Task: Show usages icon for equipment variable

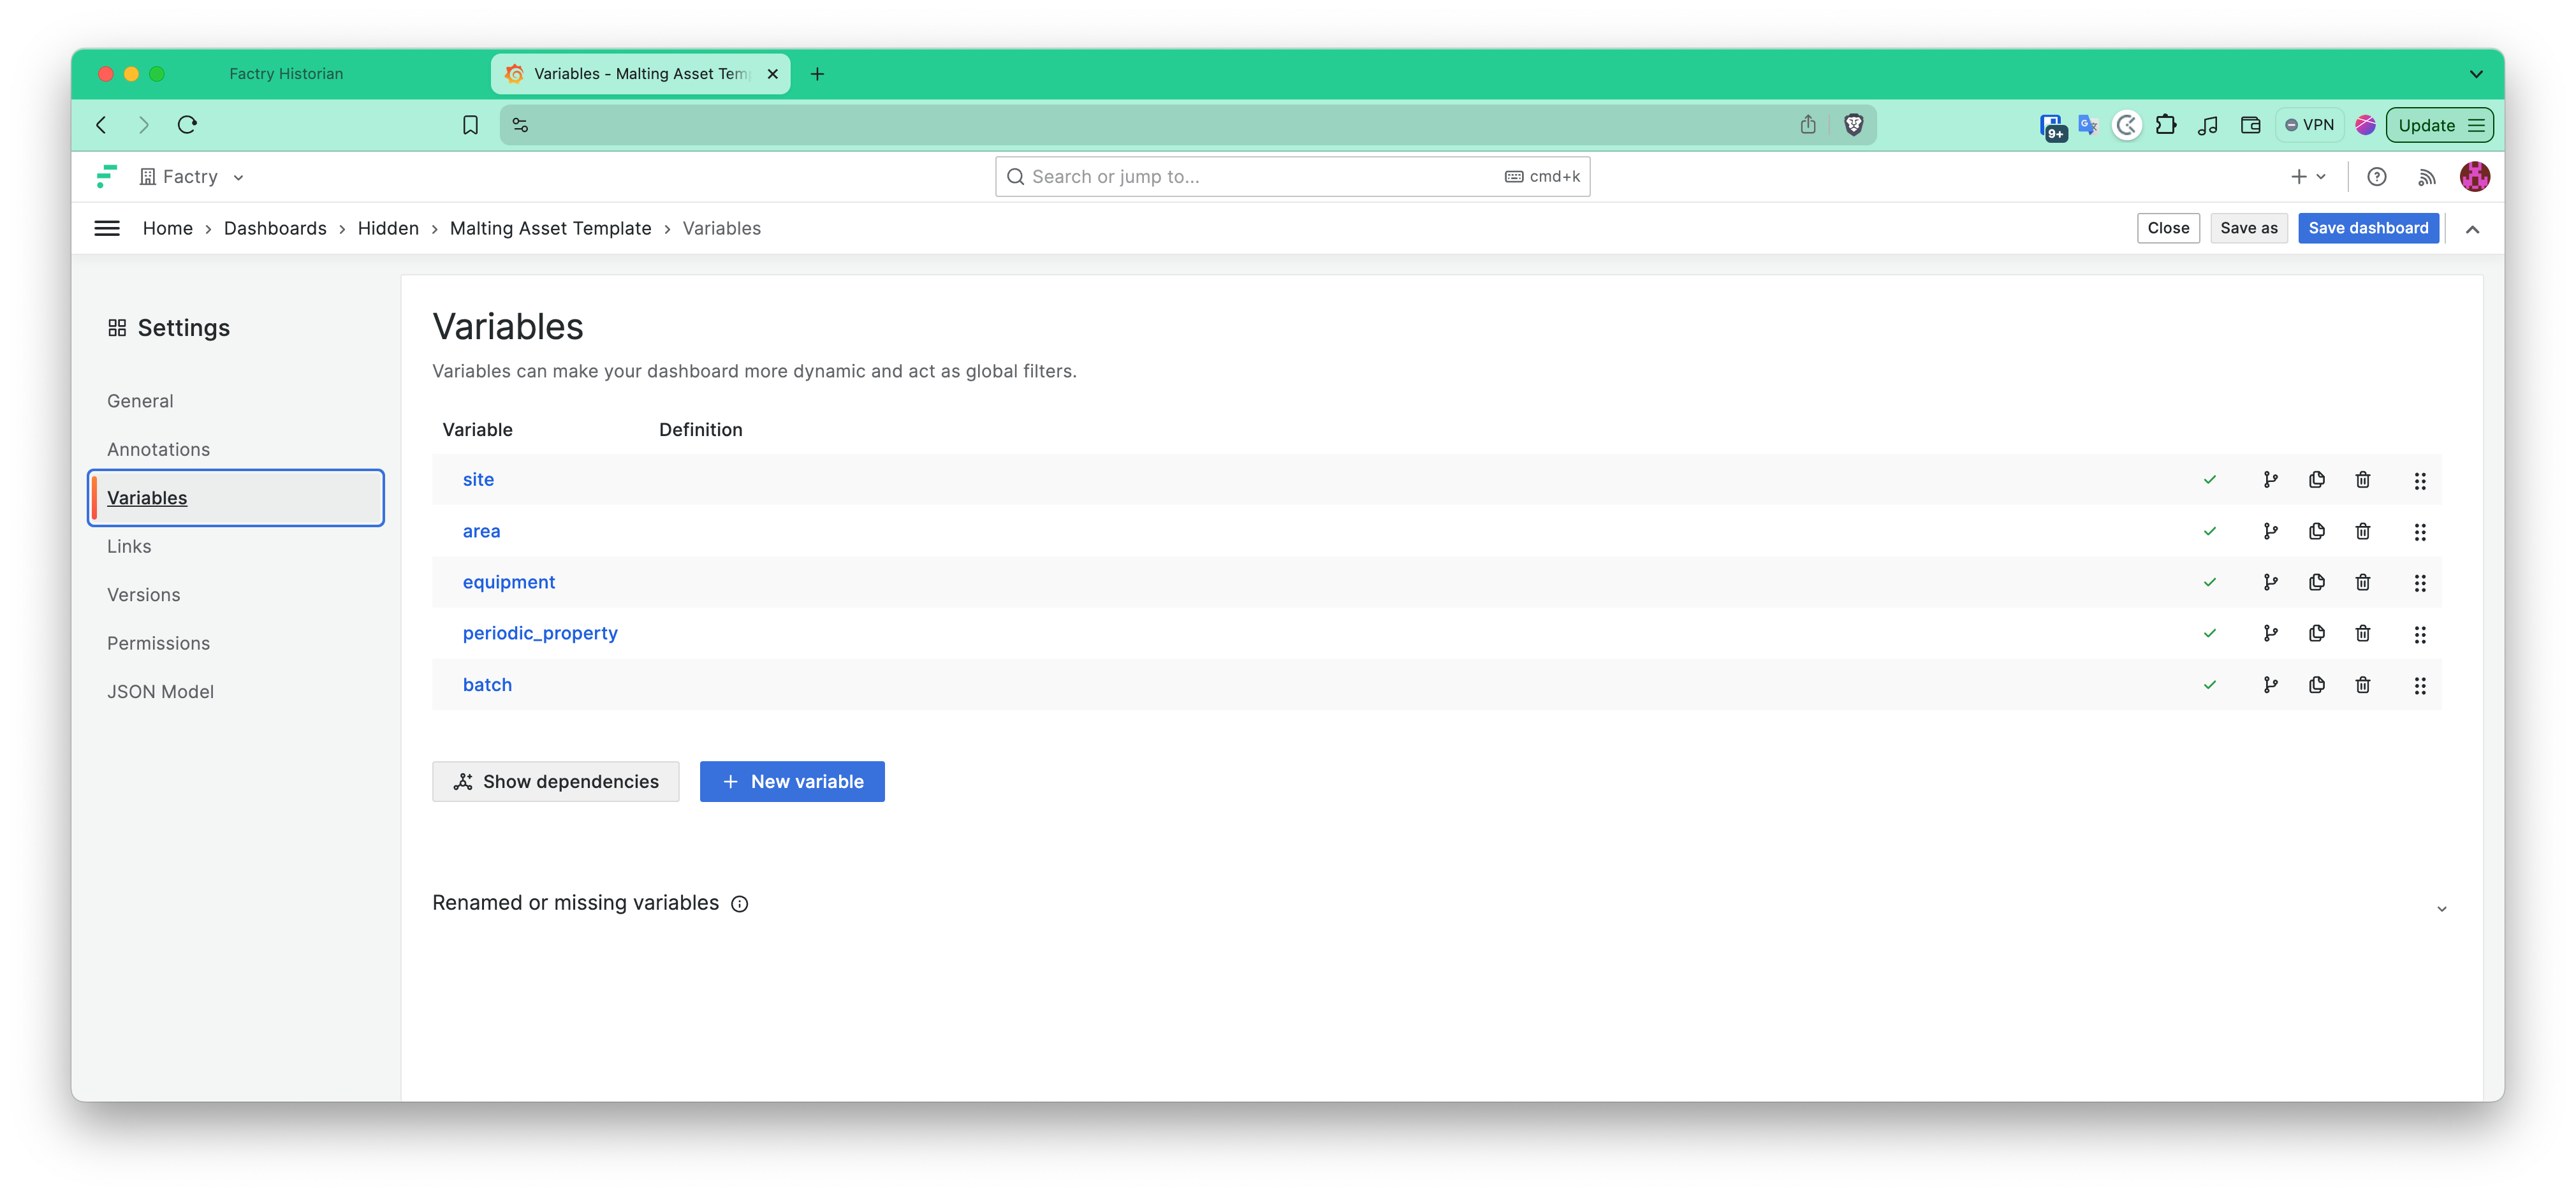Action: click(2270, 582)
